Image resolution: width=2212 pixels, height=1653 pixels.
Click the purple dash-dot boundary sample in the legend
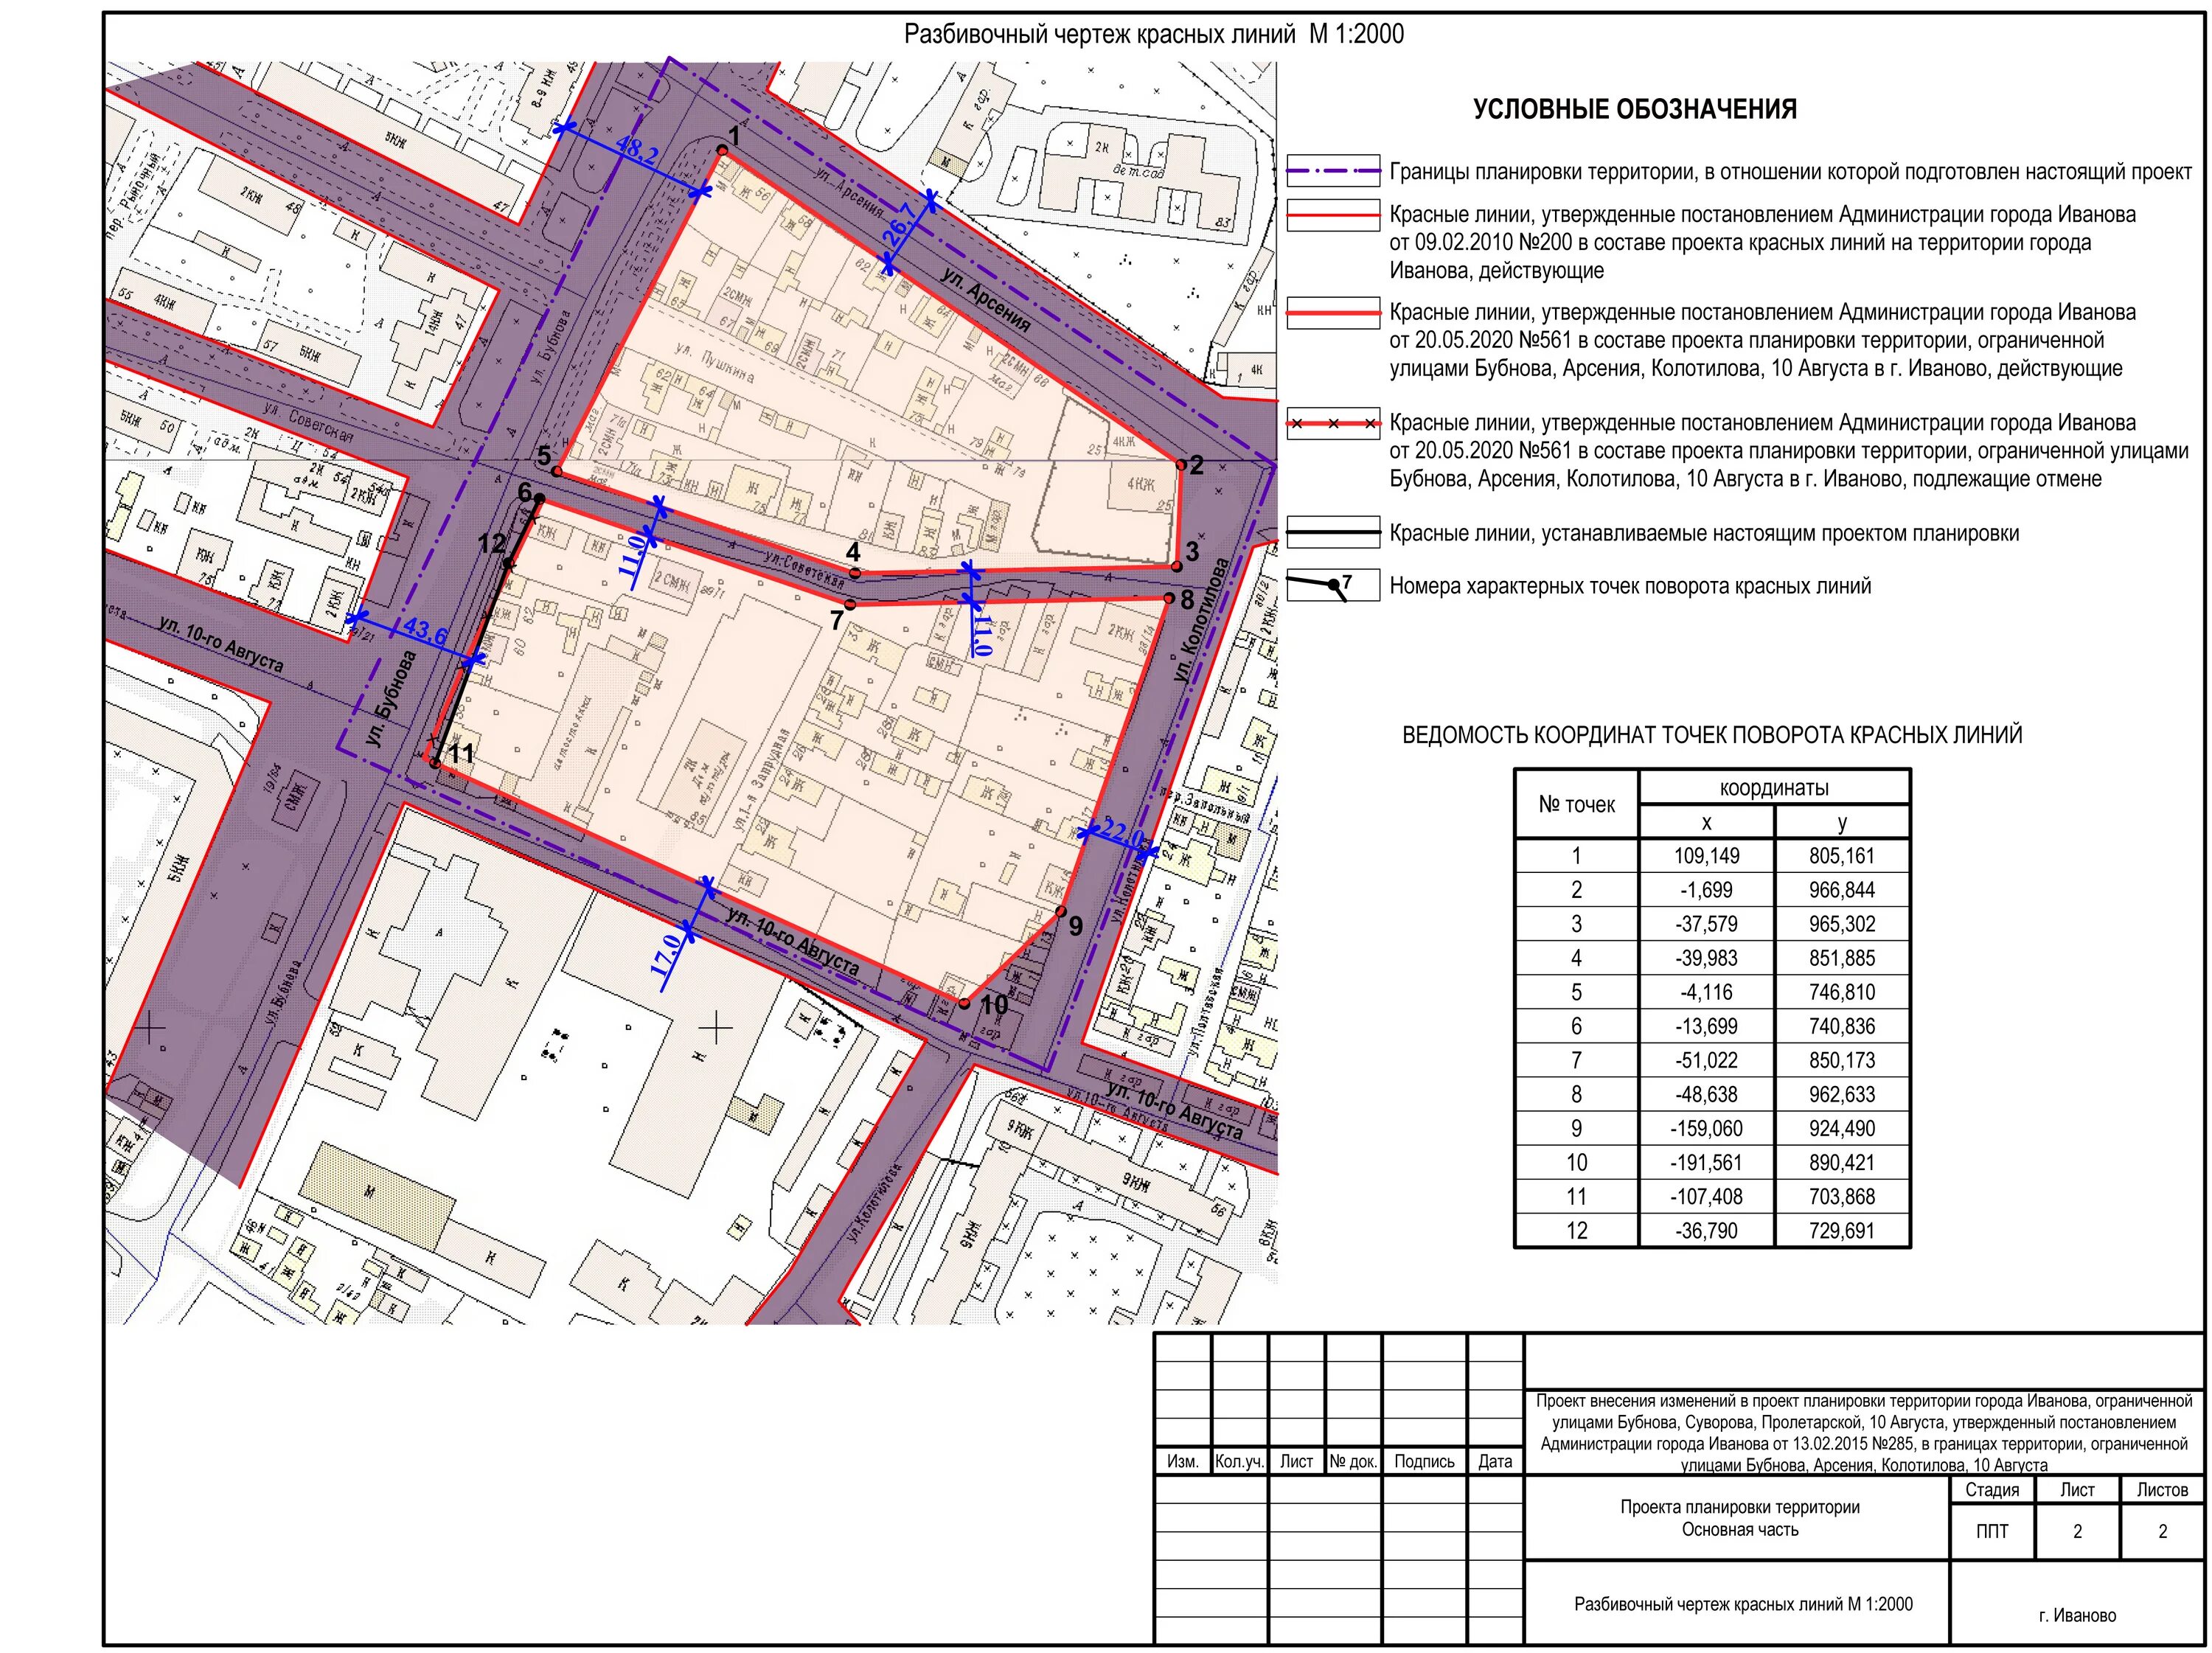point(1332,170)
